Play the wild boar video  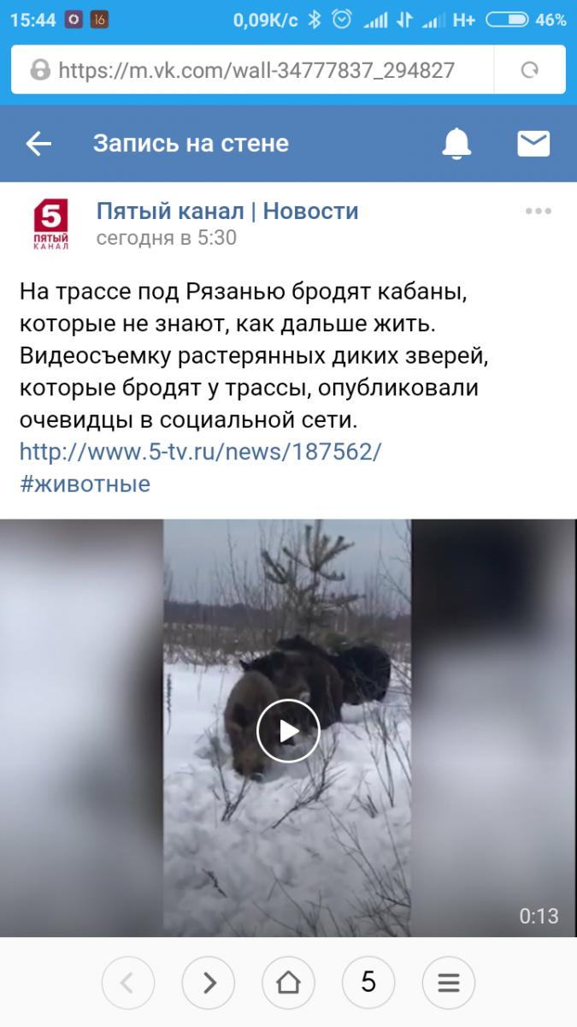pyautogui.click(x=288, y=730)
